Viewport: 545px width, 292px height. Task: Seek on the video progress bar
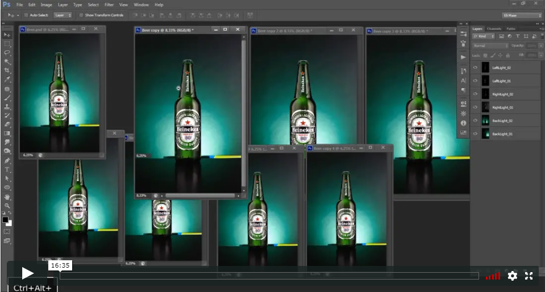(269, 276)
